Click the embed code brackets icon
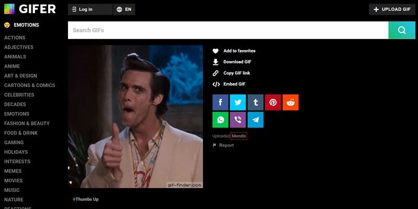 point(216,84)
